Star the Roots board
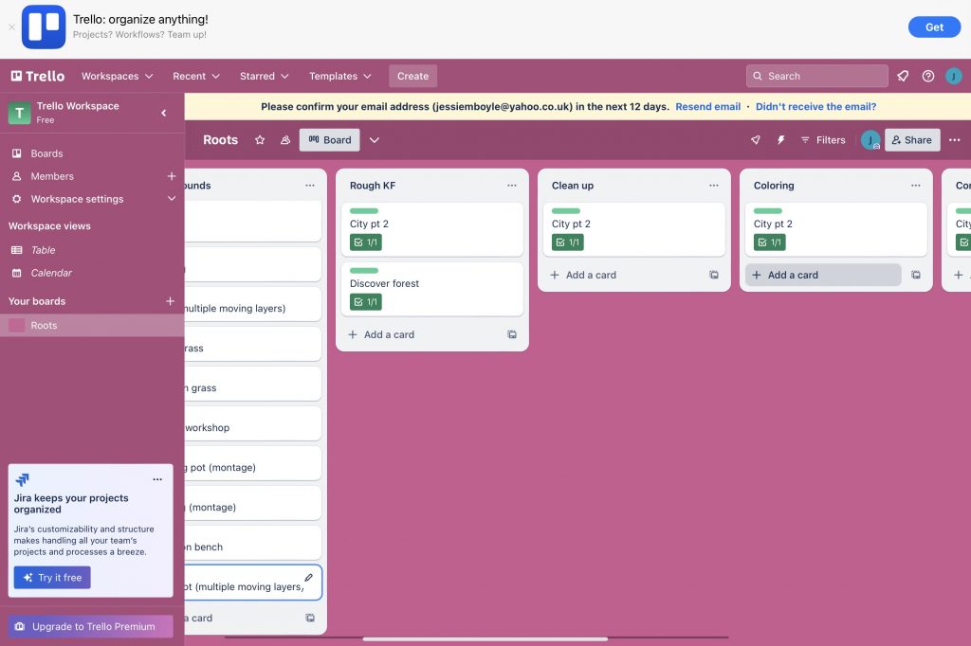The image size is (971, 646). (x=260, y=140)
